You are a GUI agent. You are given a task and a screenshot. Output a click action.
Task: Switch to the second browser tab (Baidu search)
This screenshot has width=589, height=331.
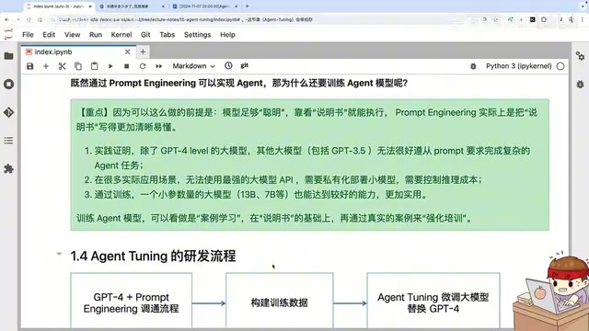point(132,6)
